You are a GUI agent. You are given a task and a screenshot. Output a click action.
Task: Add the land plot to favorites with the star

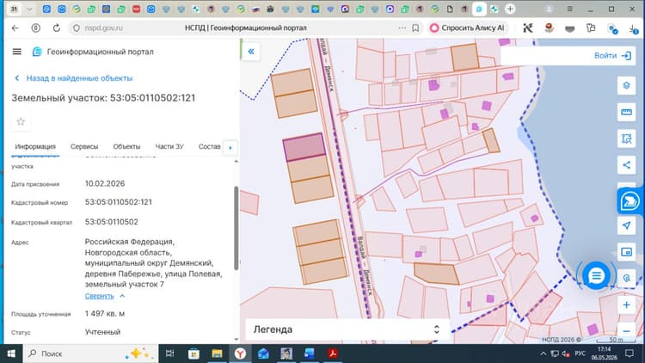[x=21, y=121]
